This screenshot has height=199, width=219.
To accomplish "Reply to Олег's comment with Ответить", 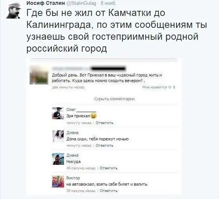I will pos(104,123).
